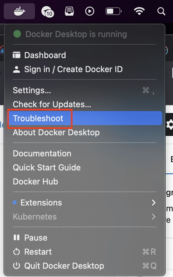Click the Docker whale menu bar icon
The width and height of the screenshot is (173, 277).
click(x=19, y=11)
